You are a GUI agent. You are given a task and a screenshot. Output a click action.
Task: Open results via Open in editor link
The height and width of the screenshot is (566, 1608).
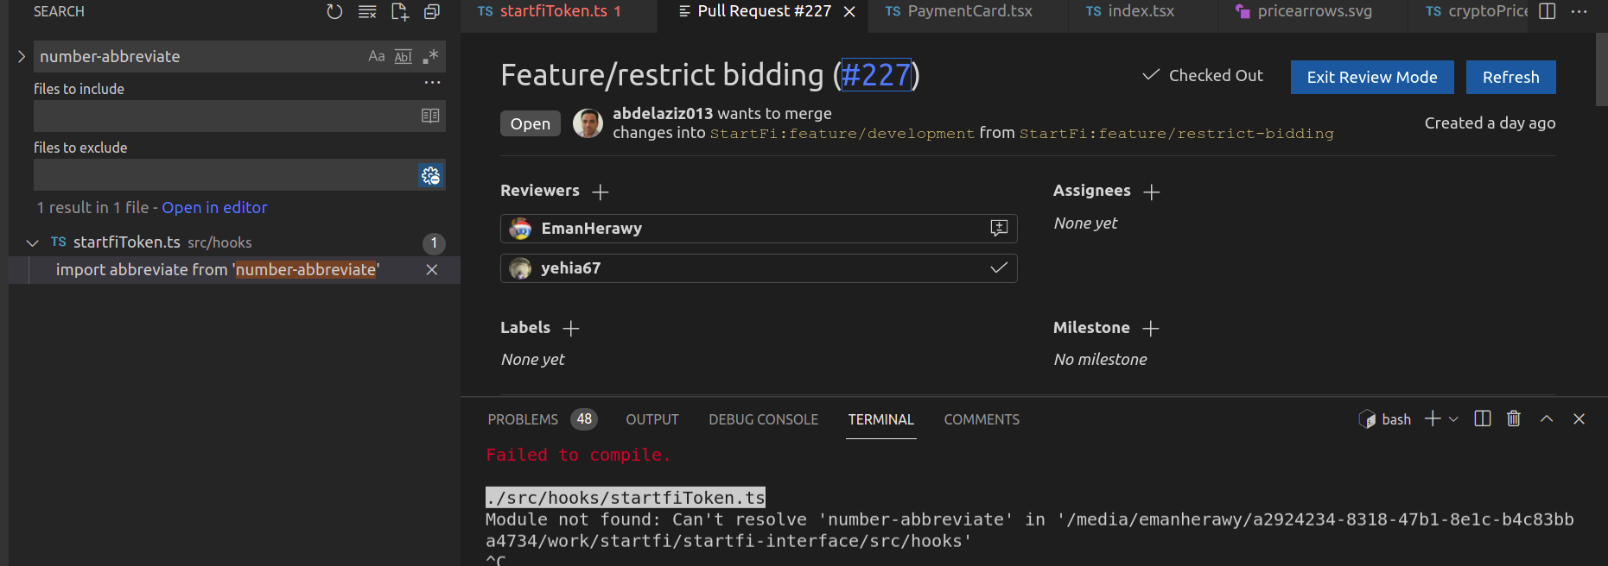tap(214, 207)
